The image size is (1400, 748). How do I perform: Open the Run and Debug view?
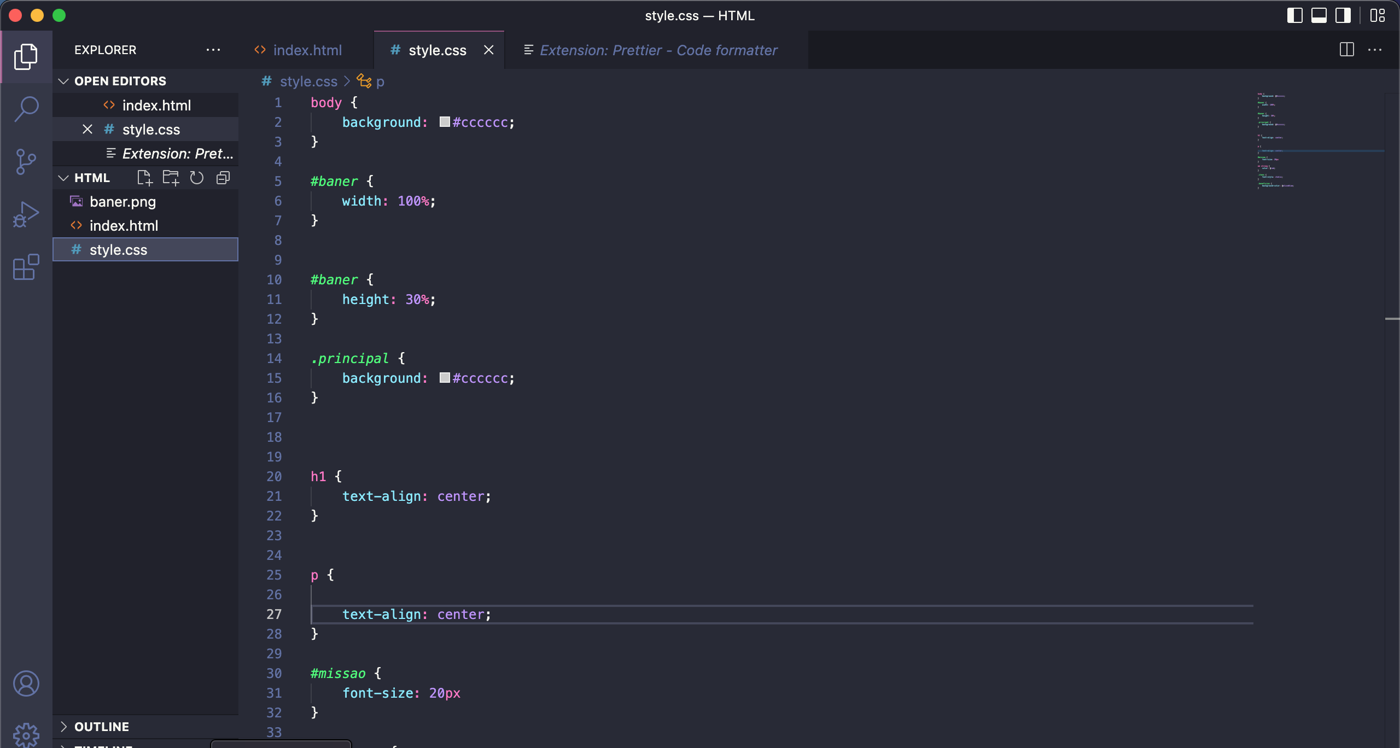pos(26,214)
